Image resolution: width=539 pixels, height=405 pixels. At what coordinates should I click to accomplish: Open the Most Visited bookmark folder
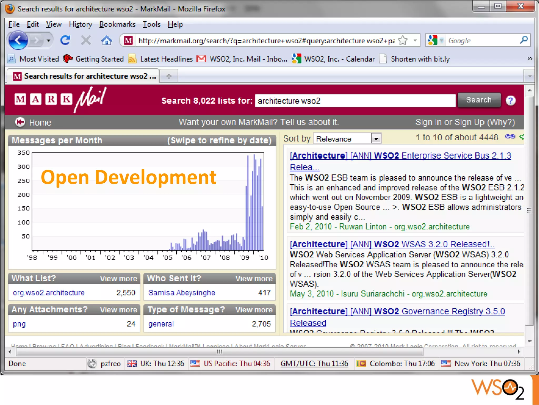coord(34,59)
